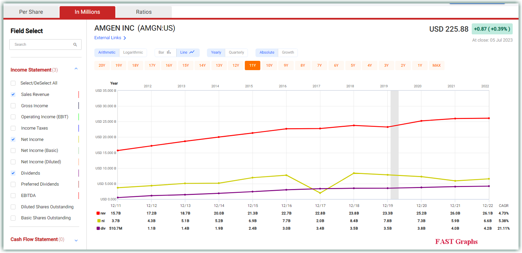Click the active 11Y range button

click(252, 66)
